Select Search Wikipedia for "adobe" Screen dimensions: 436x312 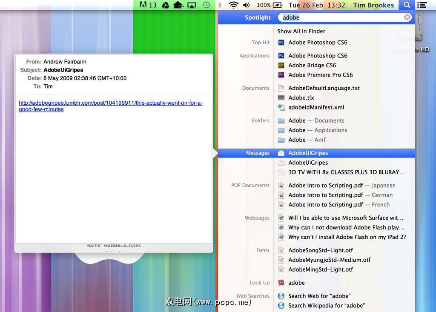(x=326, y=306)
